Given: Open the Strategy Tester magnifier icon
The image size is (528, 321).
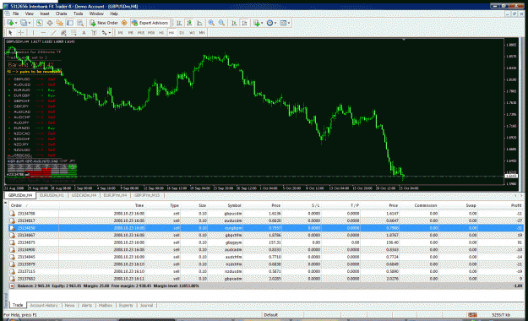Looking at the screenshot, I should [80, 23].
